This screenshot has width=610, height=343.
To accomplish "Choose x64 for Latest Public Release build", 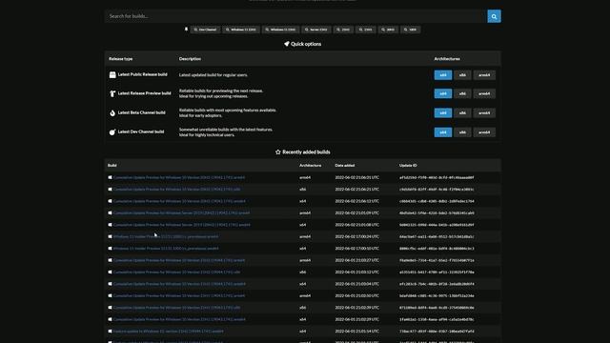I will click(442, 75).
